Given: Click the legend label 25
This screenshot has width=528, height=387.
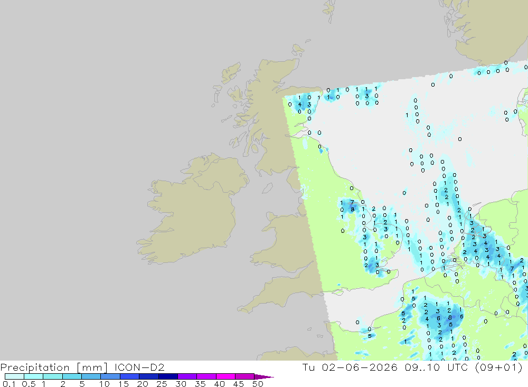Looking at the screenshot, I should coord(162,384).
